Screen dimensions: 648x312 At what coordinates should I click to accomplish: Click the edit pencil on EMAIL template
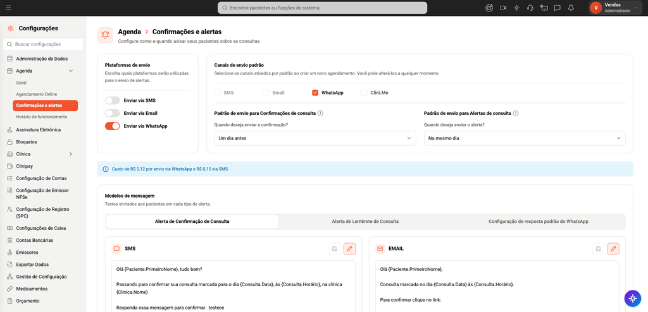613,249
